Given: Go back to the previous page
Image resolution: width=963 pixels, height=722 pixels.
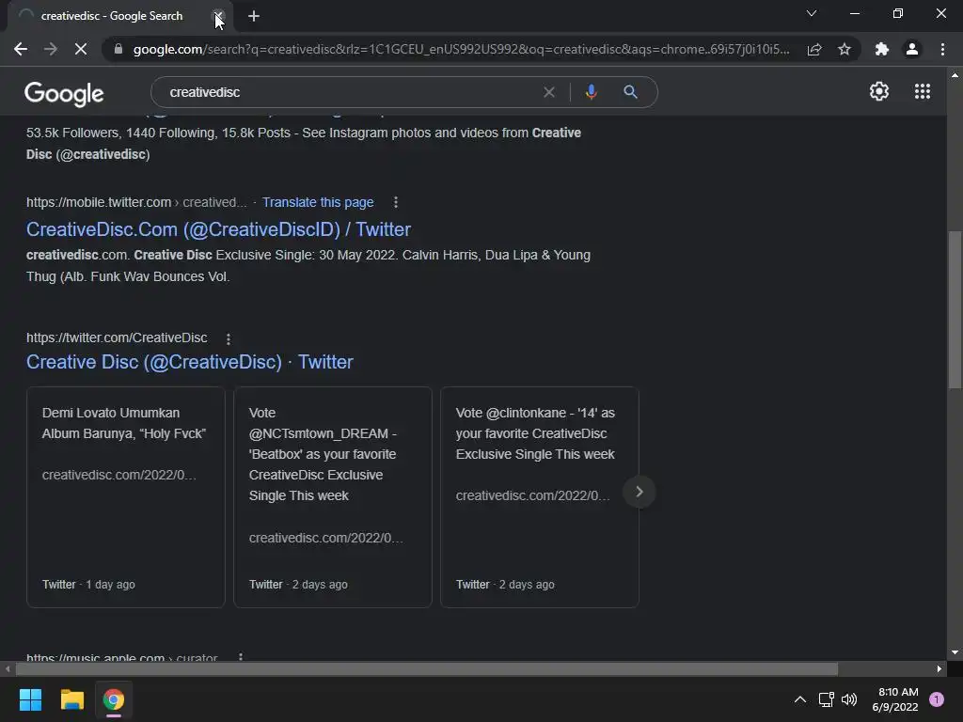Looking at the screenshot, I should tap(21, 49).
